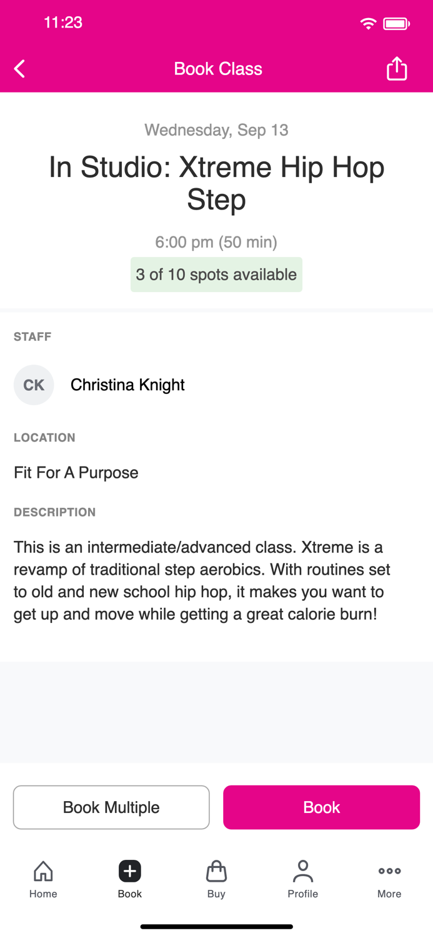433x938 pixels.
Task: Tap the Wi-Fi icon in status bar
Action: (368, 23)
